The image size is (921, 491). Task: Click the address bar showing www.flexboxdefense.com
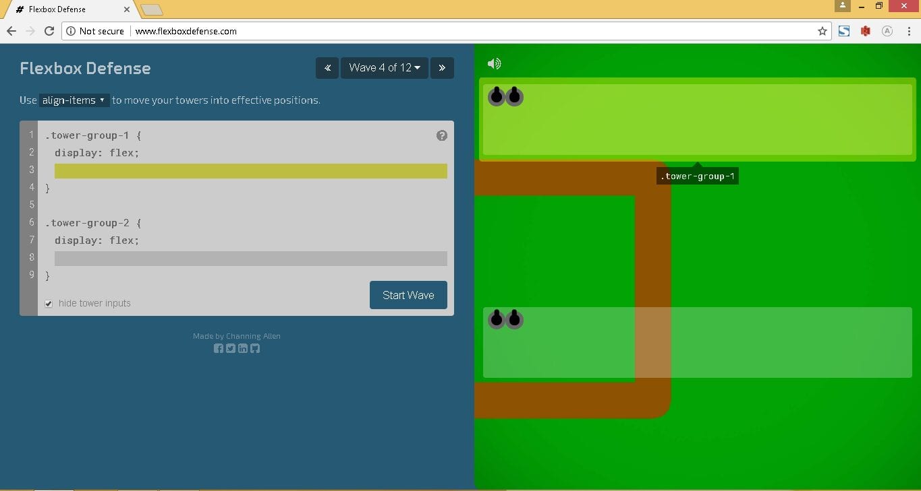[439, 31]
